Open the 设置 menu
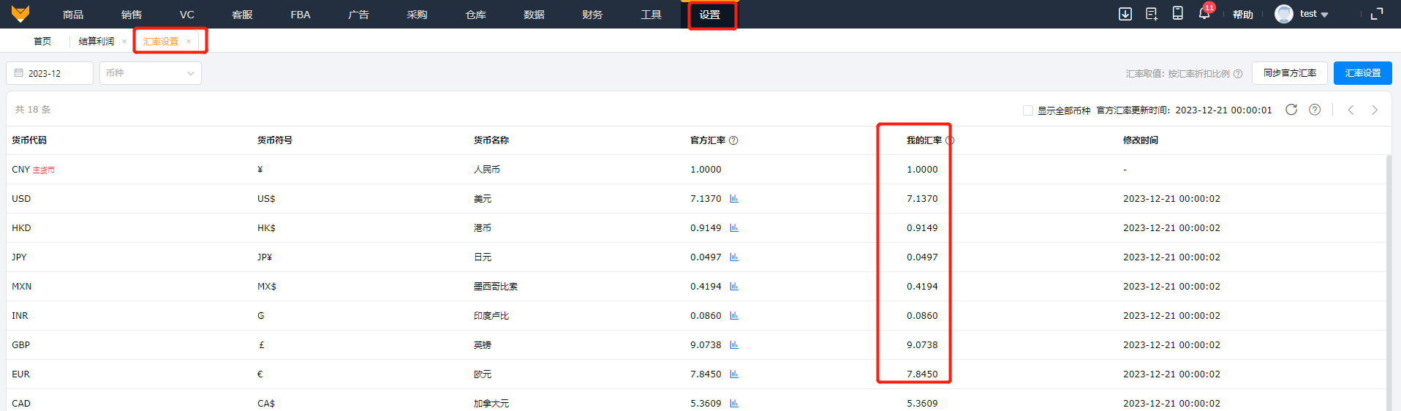The height and width of the screenshot is (411, 1401). click(709, 15)
